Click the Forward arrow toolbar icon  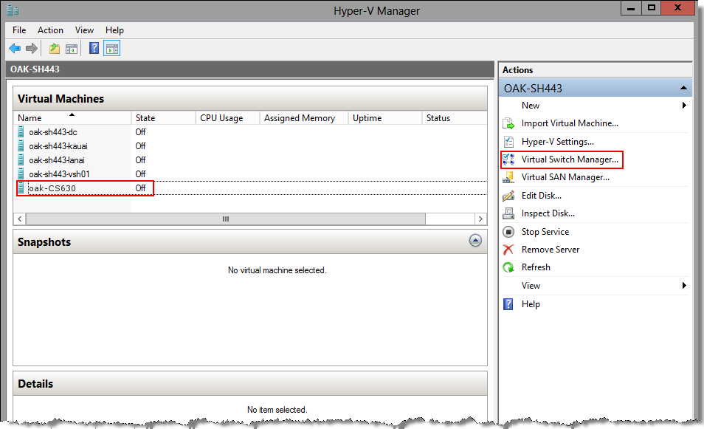coord(32,49)
